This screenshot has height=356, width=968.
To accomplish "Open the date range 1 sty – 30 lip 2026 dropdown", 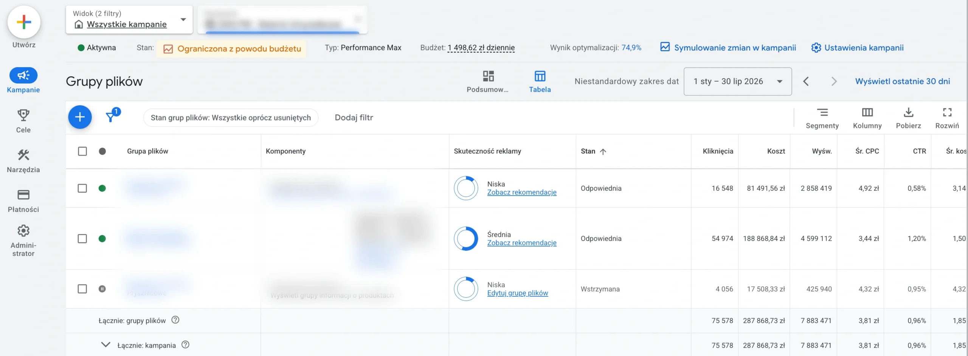I will (x=737, y=81).
